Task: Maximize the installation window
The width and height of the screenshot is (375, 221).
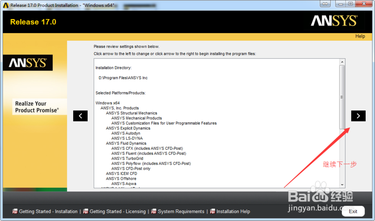Action: click(350, 4)
